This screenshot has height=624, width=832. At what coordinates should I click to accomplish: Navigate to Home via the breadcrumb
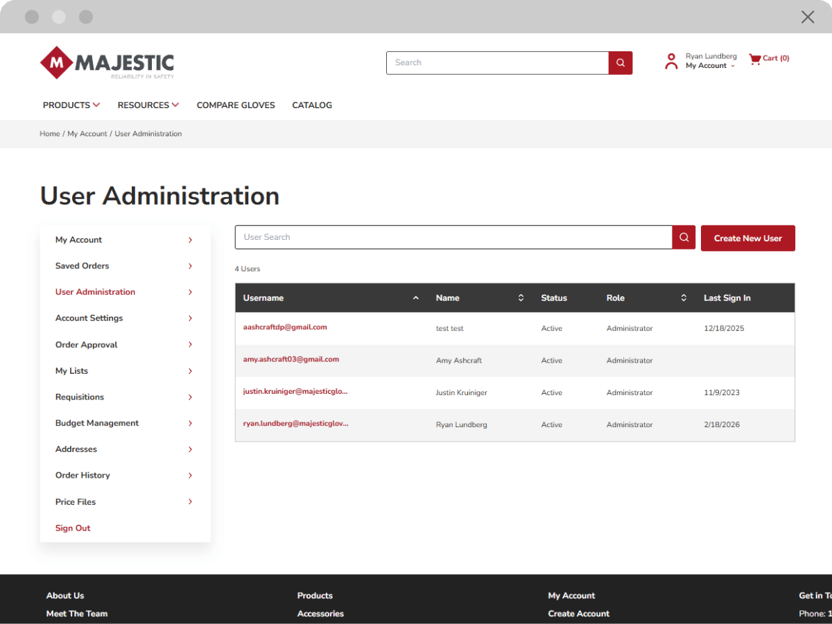point(49,133)
